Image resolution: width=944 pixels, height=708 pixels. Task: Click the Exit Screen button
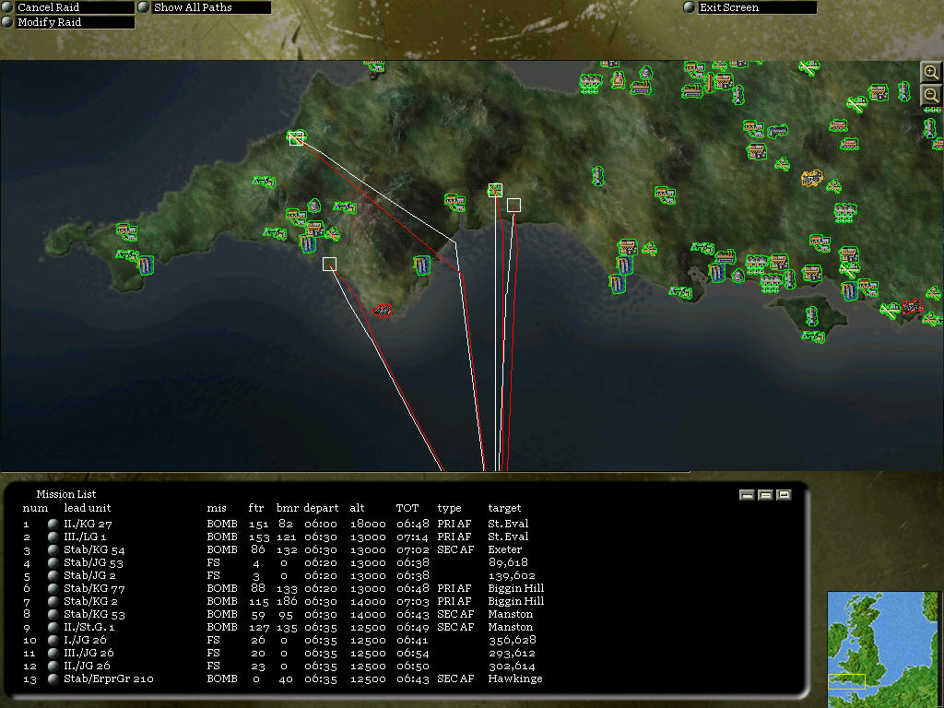coord(750,7)
